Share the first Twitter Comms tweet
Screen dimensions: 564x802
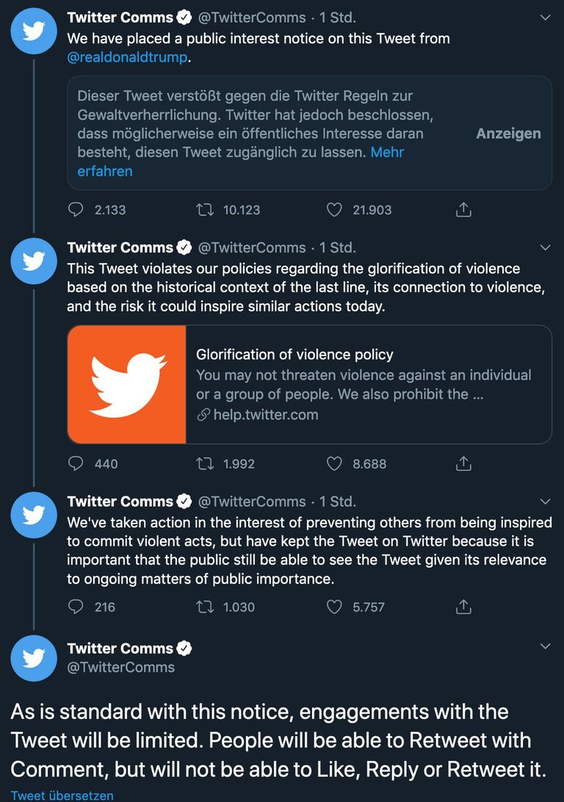[463, 210]
